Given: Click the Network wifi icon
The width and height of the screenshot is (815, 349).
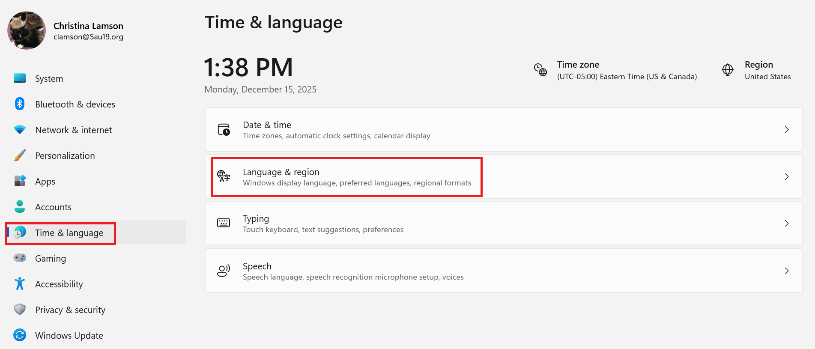Looking at the screenshot, I should 20,130.
